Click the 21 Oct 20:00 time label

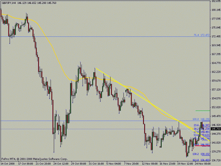pyautogui.click(x=43, y=164)
